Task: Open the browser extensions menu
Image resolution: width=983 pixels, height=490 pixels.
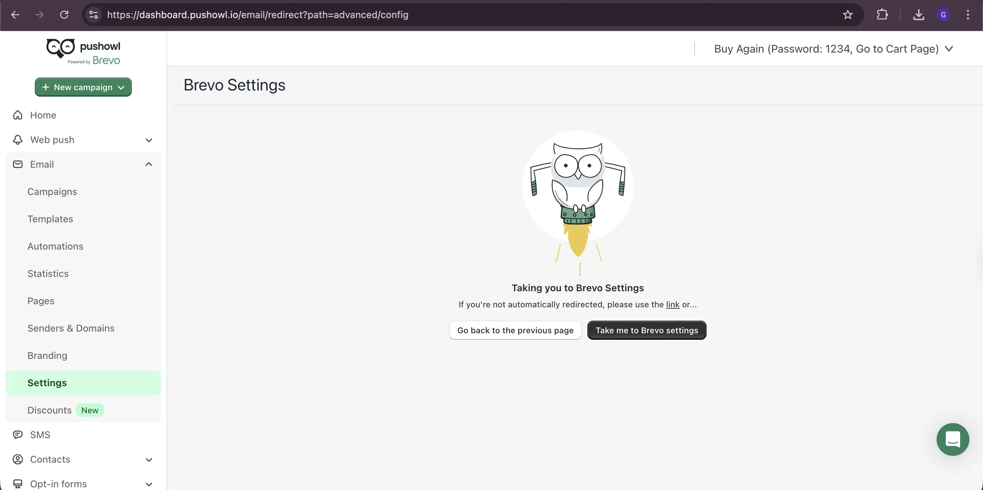Action: point(882,15)
